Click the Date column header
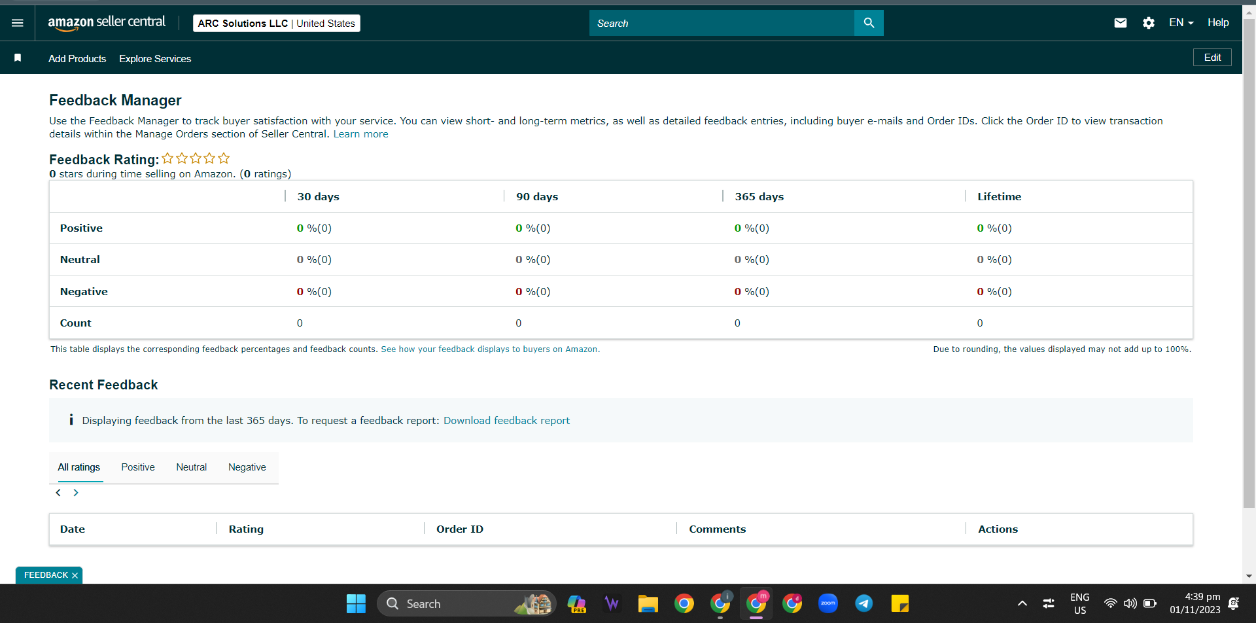This screenshot has width=1256, height=623. (x=73, y=529)
